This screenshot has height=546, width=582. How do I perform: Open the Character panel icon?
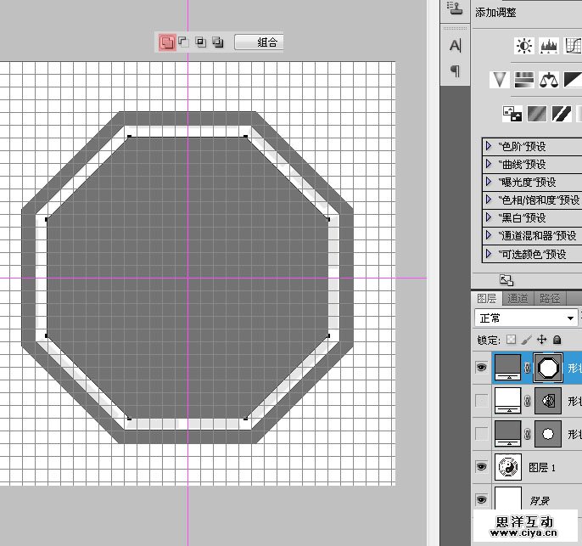pyautogui.click(x=456, y=46)
